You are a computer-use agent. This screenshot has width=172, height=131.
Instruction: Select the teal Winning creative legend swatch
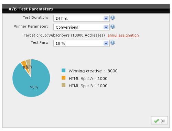[63, 70]
